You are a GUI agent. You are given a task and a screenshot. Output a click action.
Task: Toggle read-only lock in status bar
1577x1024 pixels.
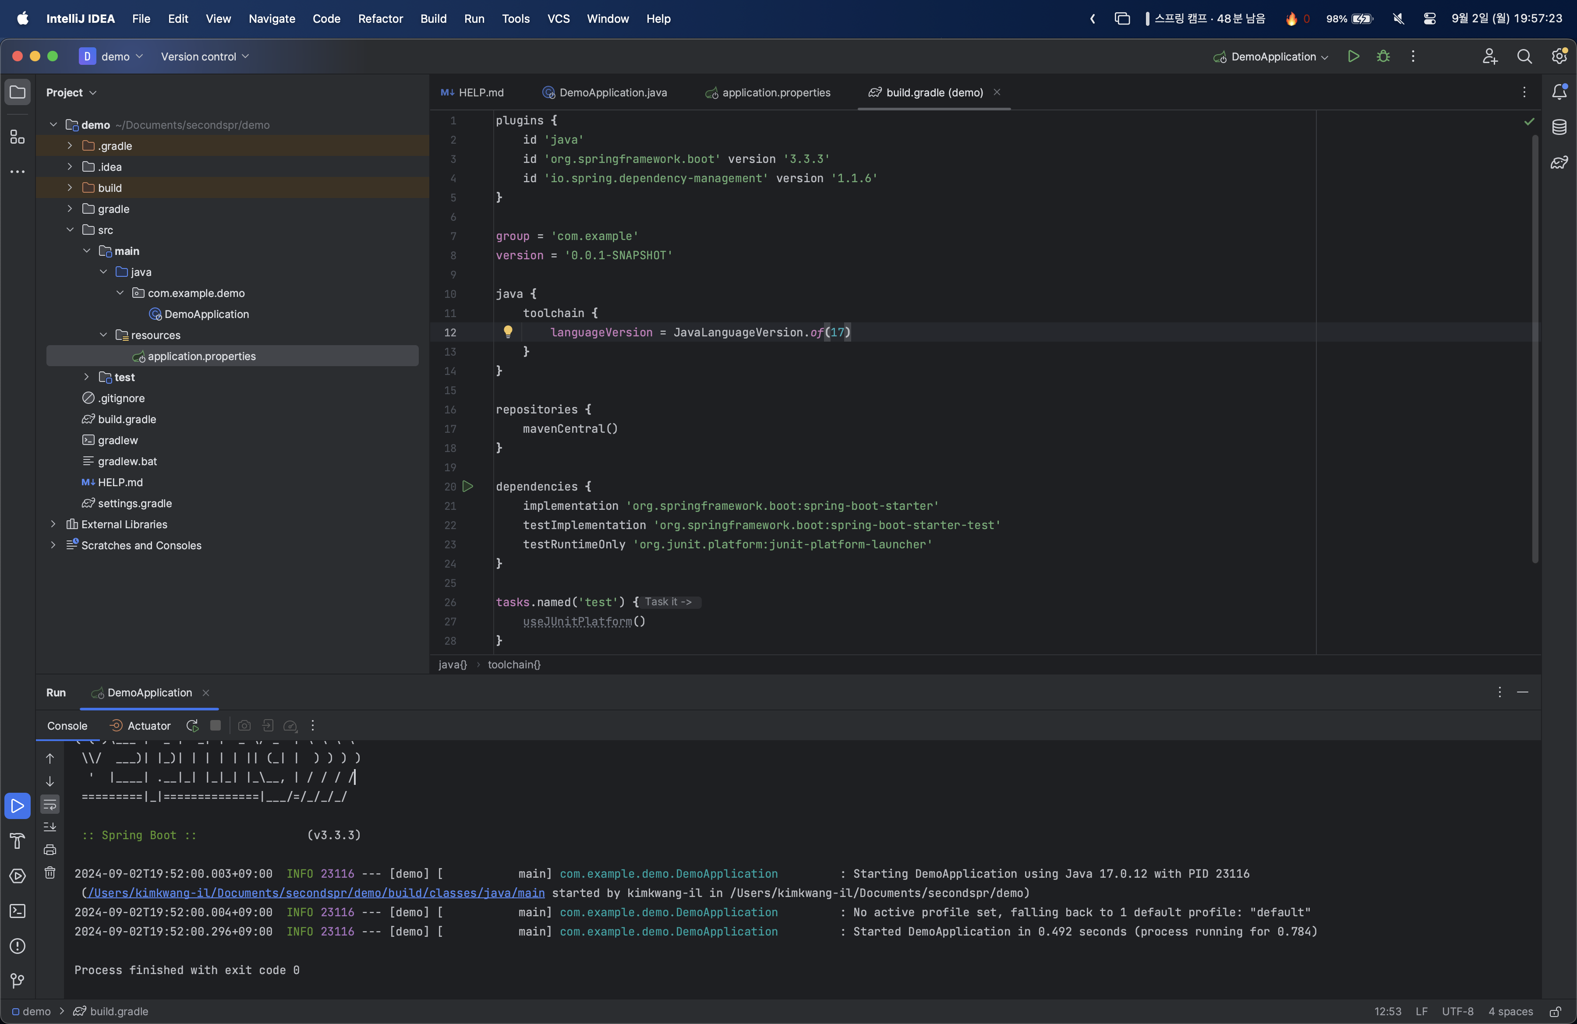pos(1555,1011)
